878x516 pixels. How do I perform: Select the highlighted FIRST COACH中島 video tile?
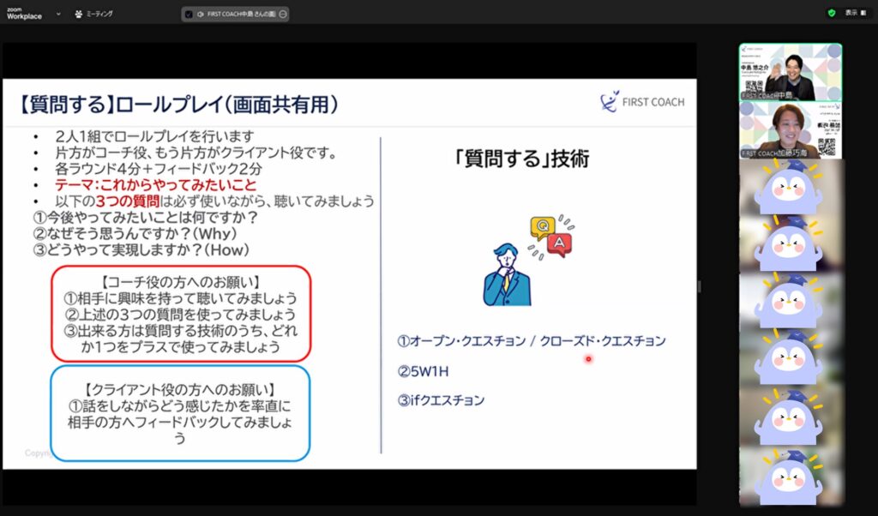790,72
